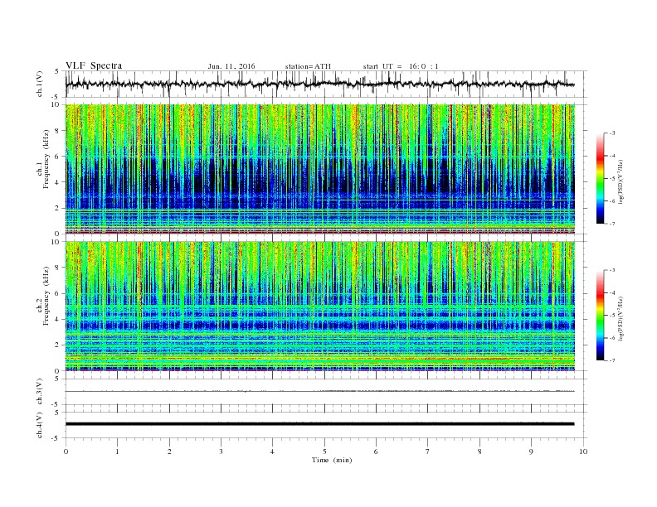Click the ch.1 colorbar "log(PSD)(V²/Hz)" label

click(621, 181)
